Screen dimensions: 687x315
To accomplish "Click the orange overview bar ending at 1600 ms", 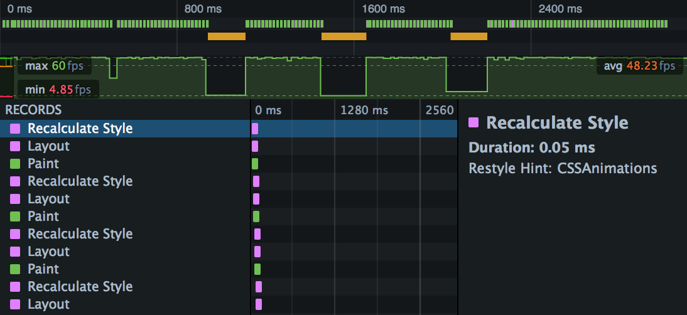I will (x=343, y=36).
